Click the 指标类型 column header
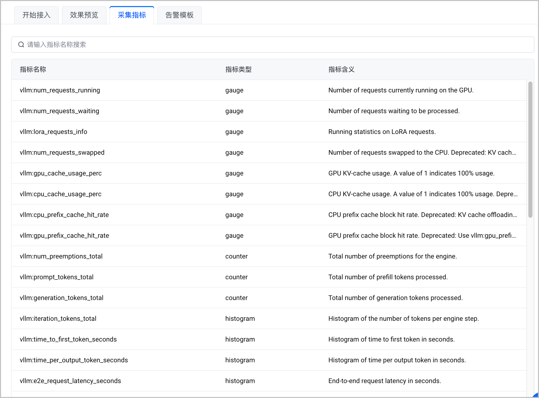 coord(238,69)
